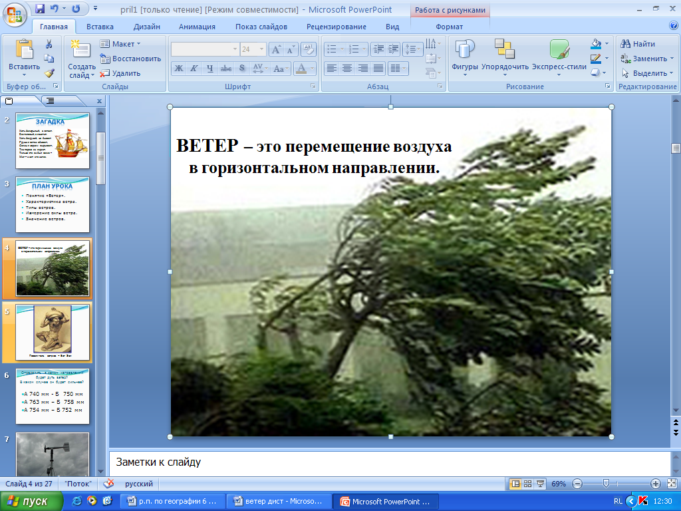The image size is (681, 511).
Task: Open Экспресс-стили quick styles gallery
Action: tap(559, 59)
